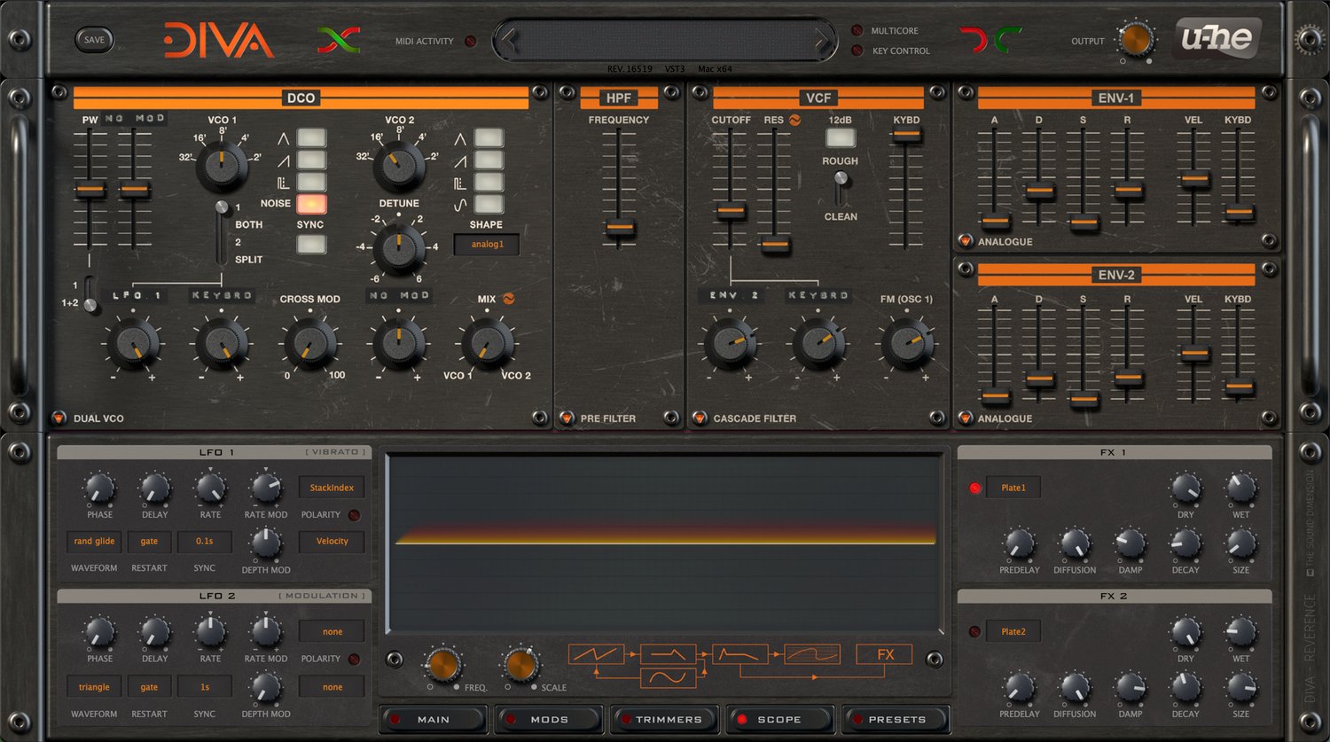The image size is (1330, 742).
Task: Toggle the Multicore LED
Action: coord(857,30)
